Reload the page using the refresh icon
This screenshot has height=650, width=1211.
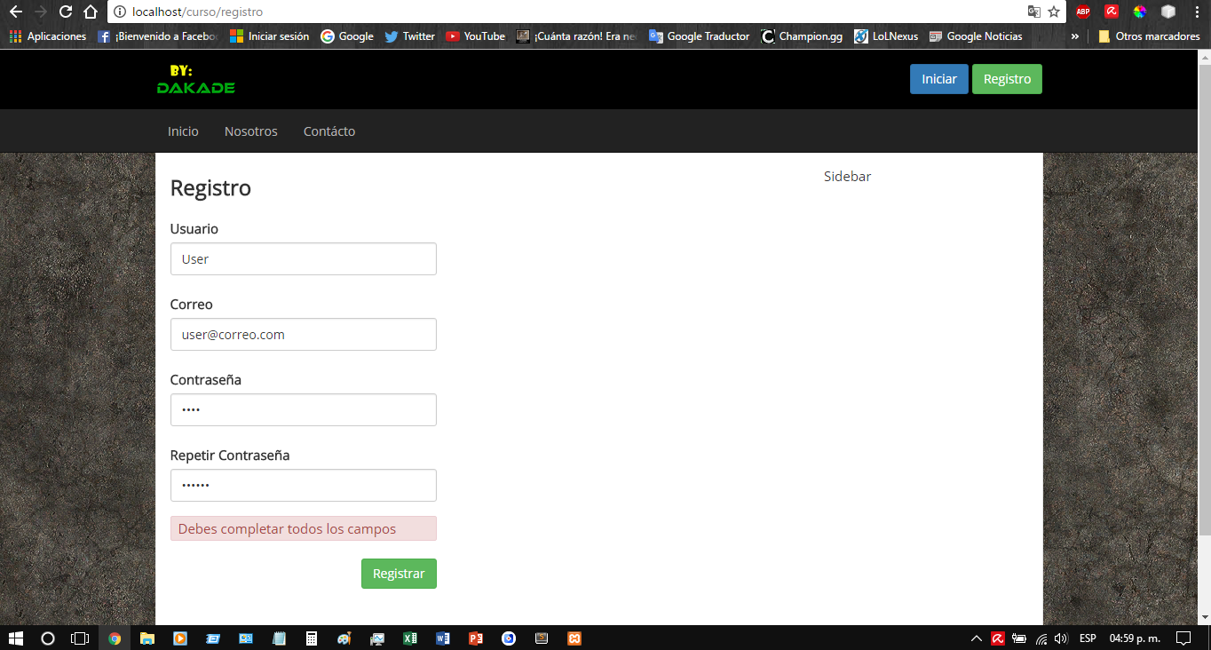click(66, 12)
